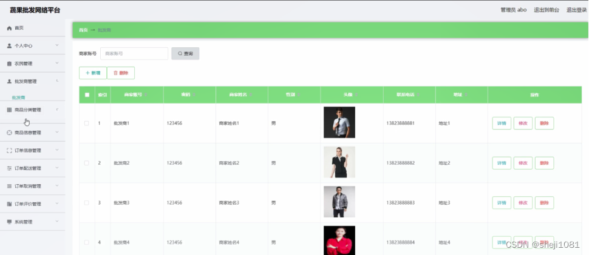The image size is (589, 255).
Task: Click 删除 for 批发商3
Action: pyautogui.click(x=544, y=202)
